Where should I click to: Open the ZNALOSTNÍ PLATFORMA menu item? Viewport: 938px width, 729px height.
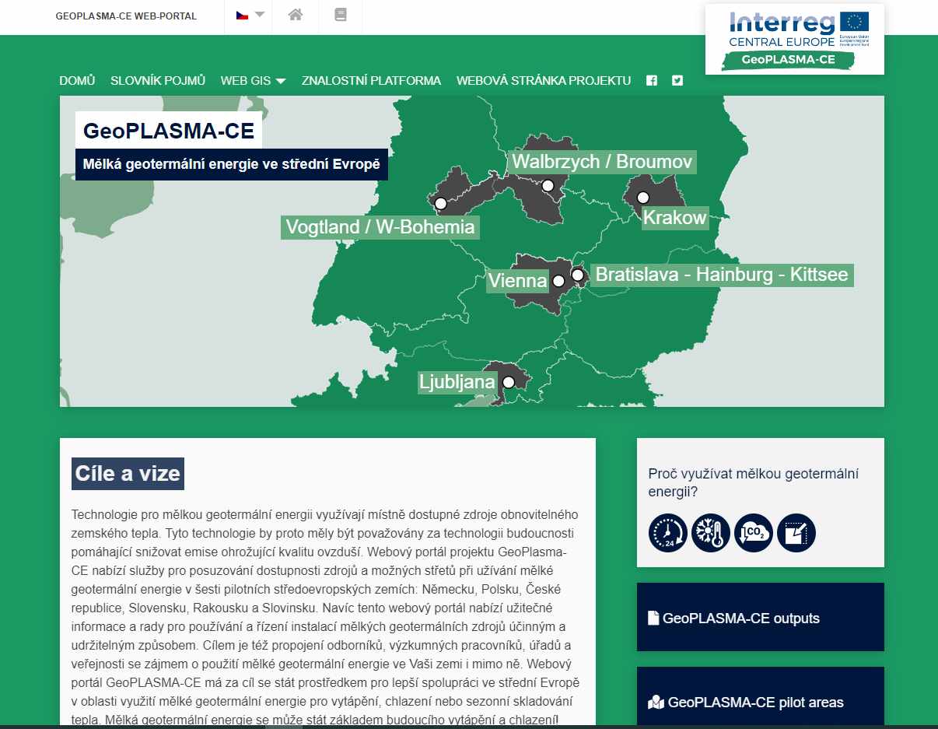pyautogui.click(x=371, y=80)
